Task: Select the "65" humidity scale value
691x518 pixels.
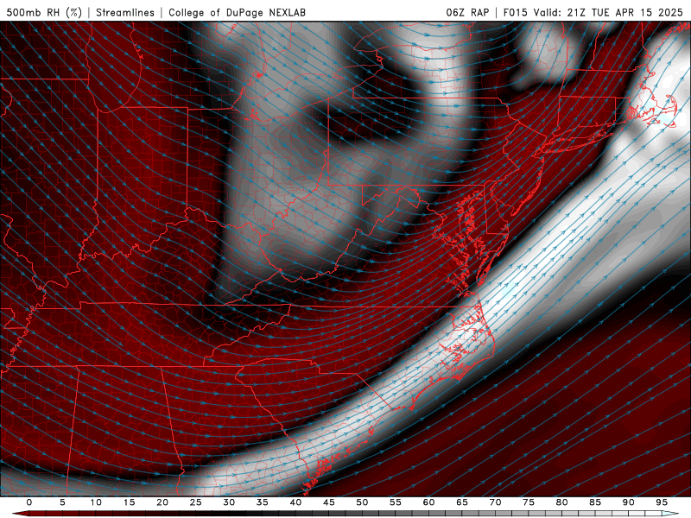Action: (x=462, y=502)
